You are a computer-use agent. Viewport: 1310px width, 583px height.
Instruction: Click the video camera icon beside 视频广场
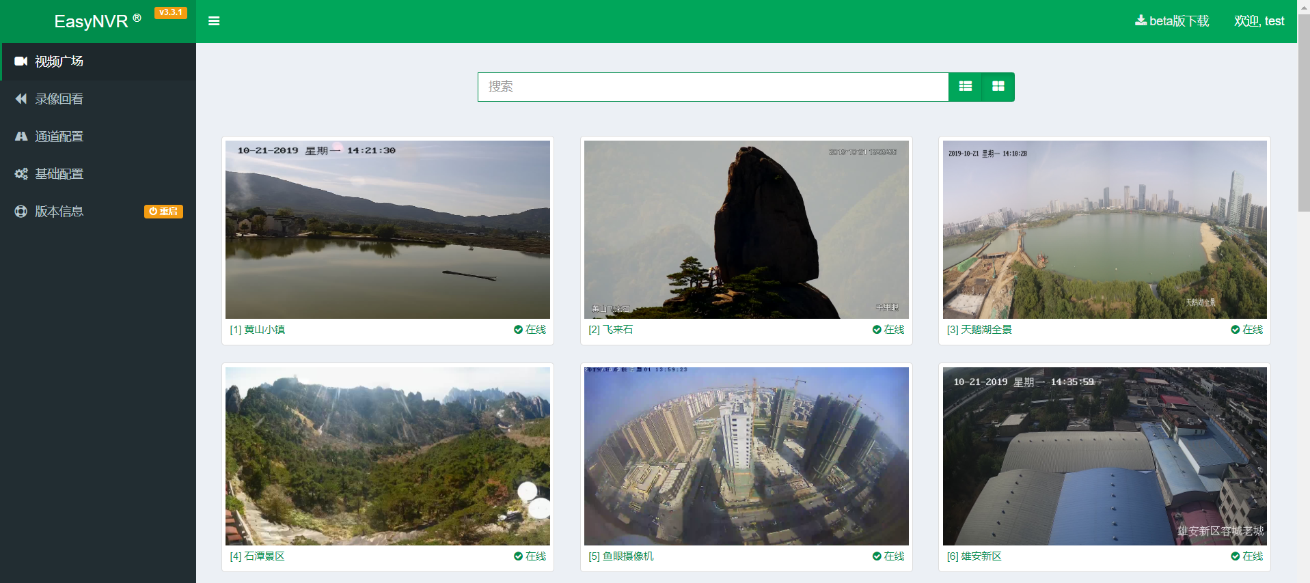[x=21, y=61]
